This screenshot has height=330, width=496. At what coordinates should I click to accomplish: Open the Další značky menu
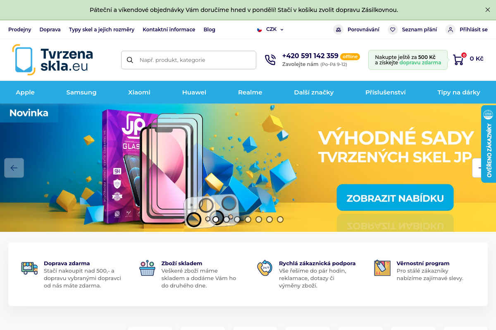pyautogui.click(x=314, y=92)
